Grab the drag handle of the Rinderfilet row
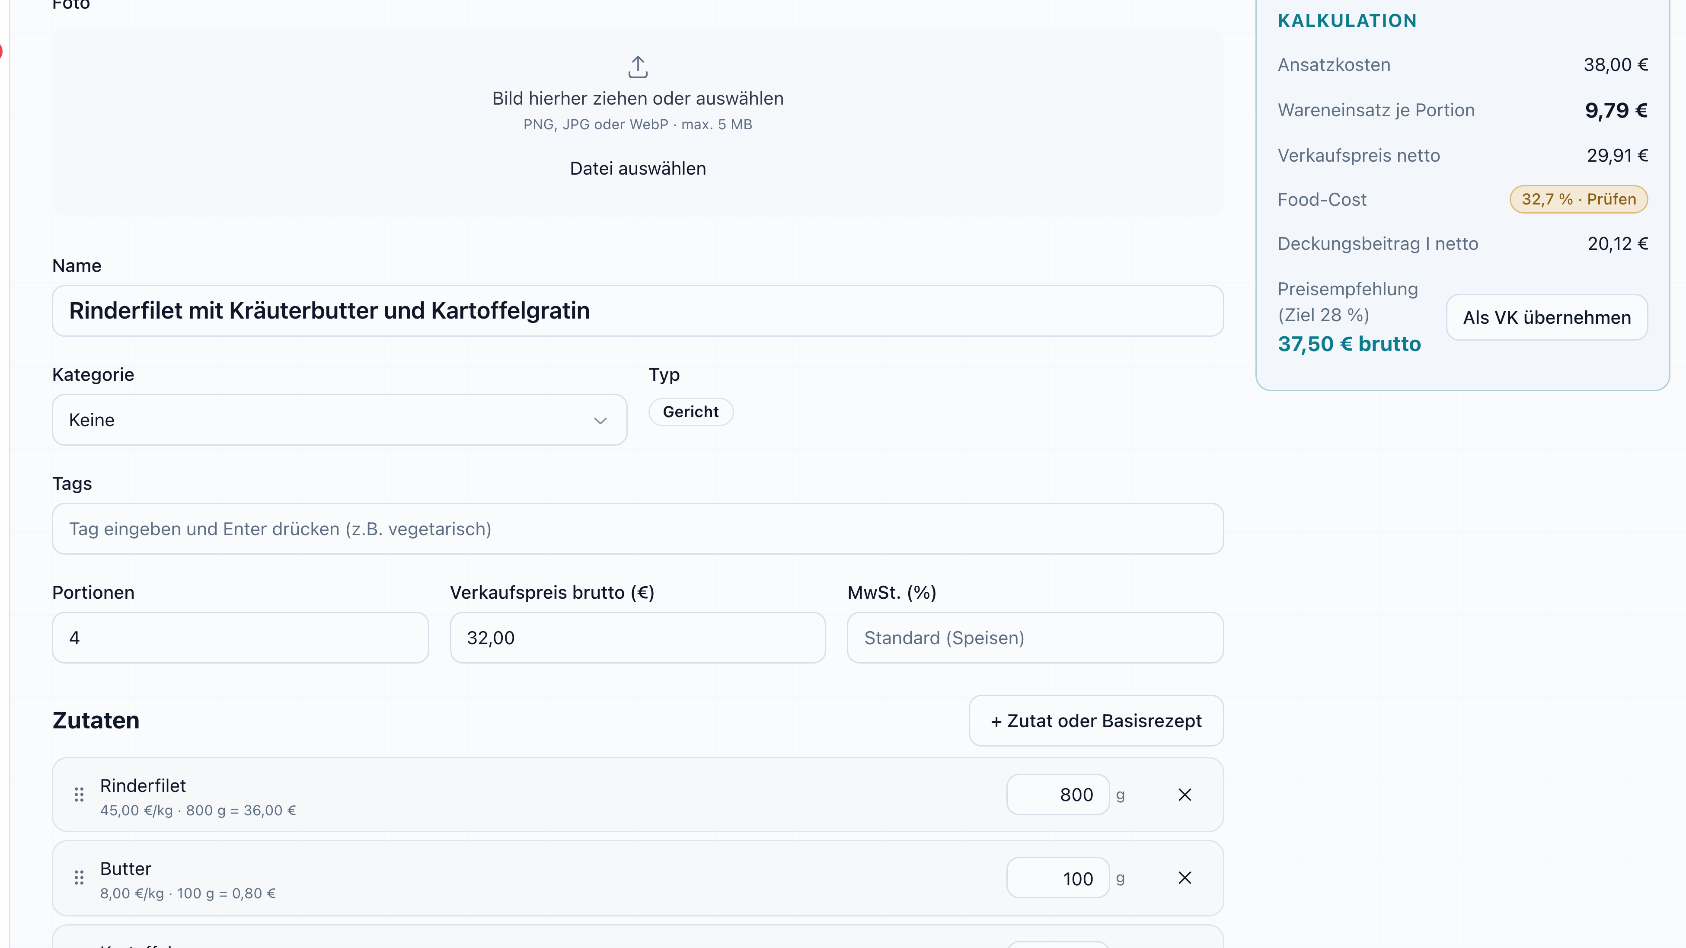The height and width of the screenshot is (948, 1686). (x=79, y=794)
